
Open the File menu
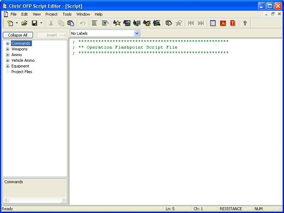tap(13, 14)
